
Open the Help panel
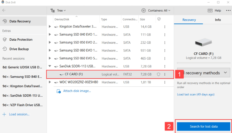214,11
